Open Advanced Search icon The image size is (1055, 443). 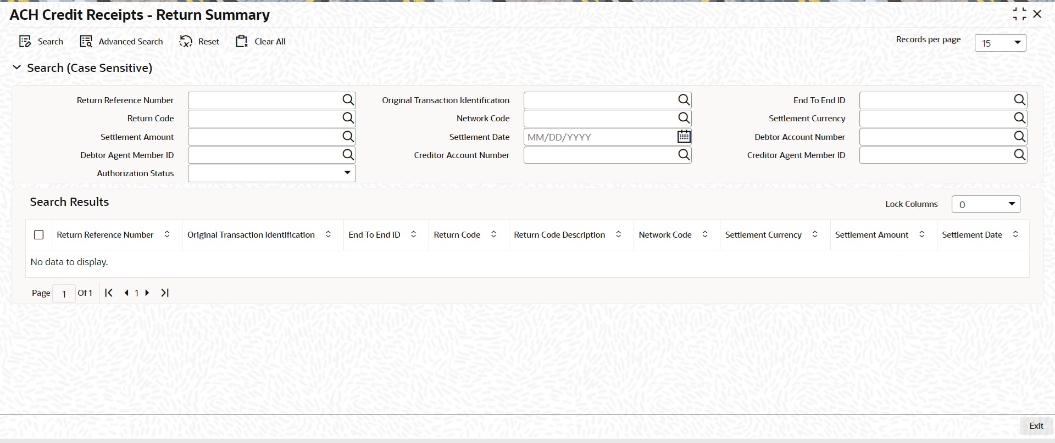[x=86, y=42]
